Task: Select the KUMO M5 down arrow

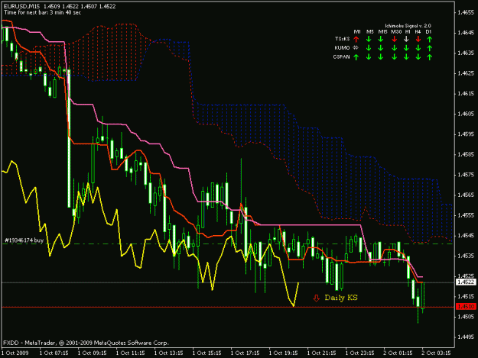Action: pyautogui.click(x=369, y=48)
